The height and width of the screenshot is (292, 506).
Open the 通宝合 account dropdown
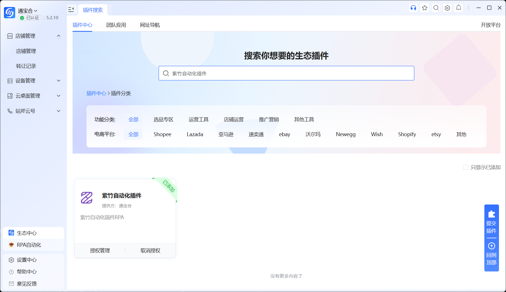tap(28, 11)
